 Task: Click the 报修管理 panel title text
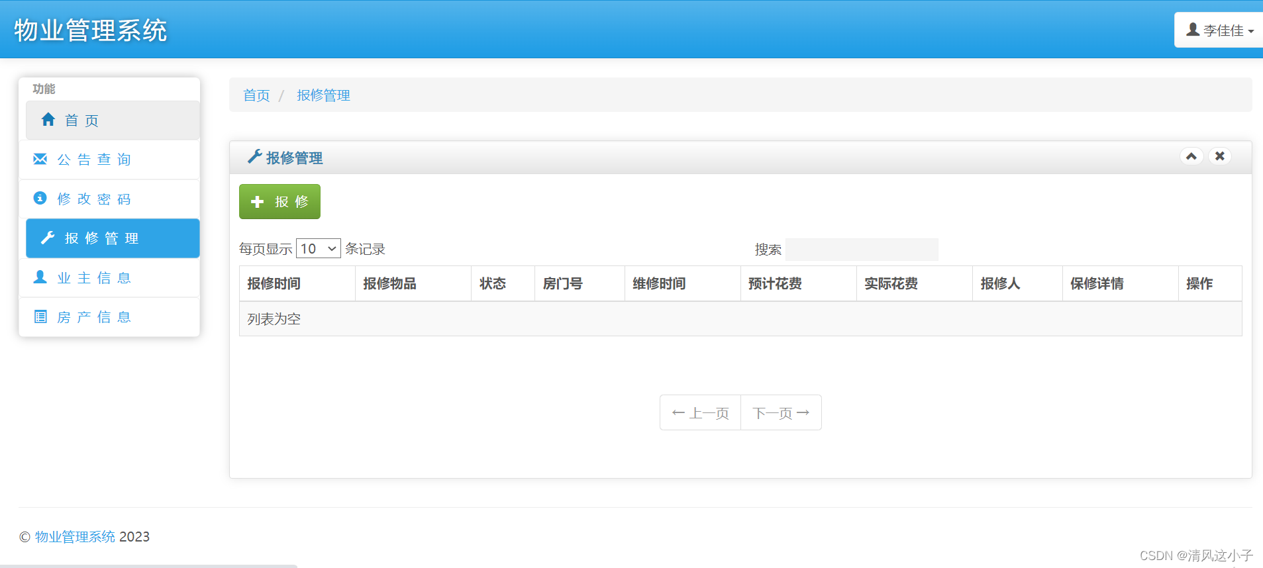(x=294, y=158)
